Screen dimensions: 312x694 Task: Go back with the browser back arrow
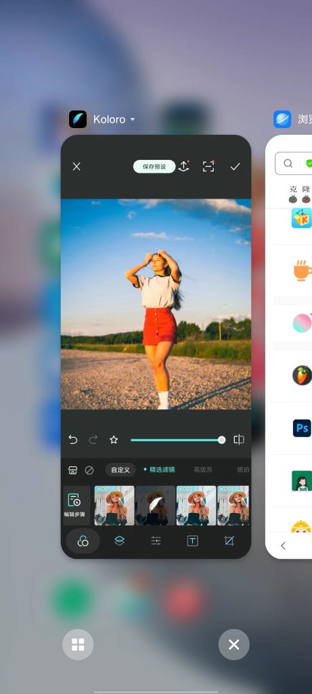284,546
